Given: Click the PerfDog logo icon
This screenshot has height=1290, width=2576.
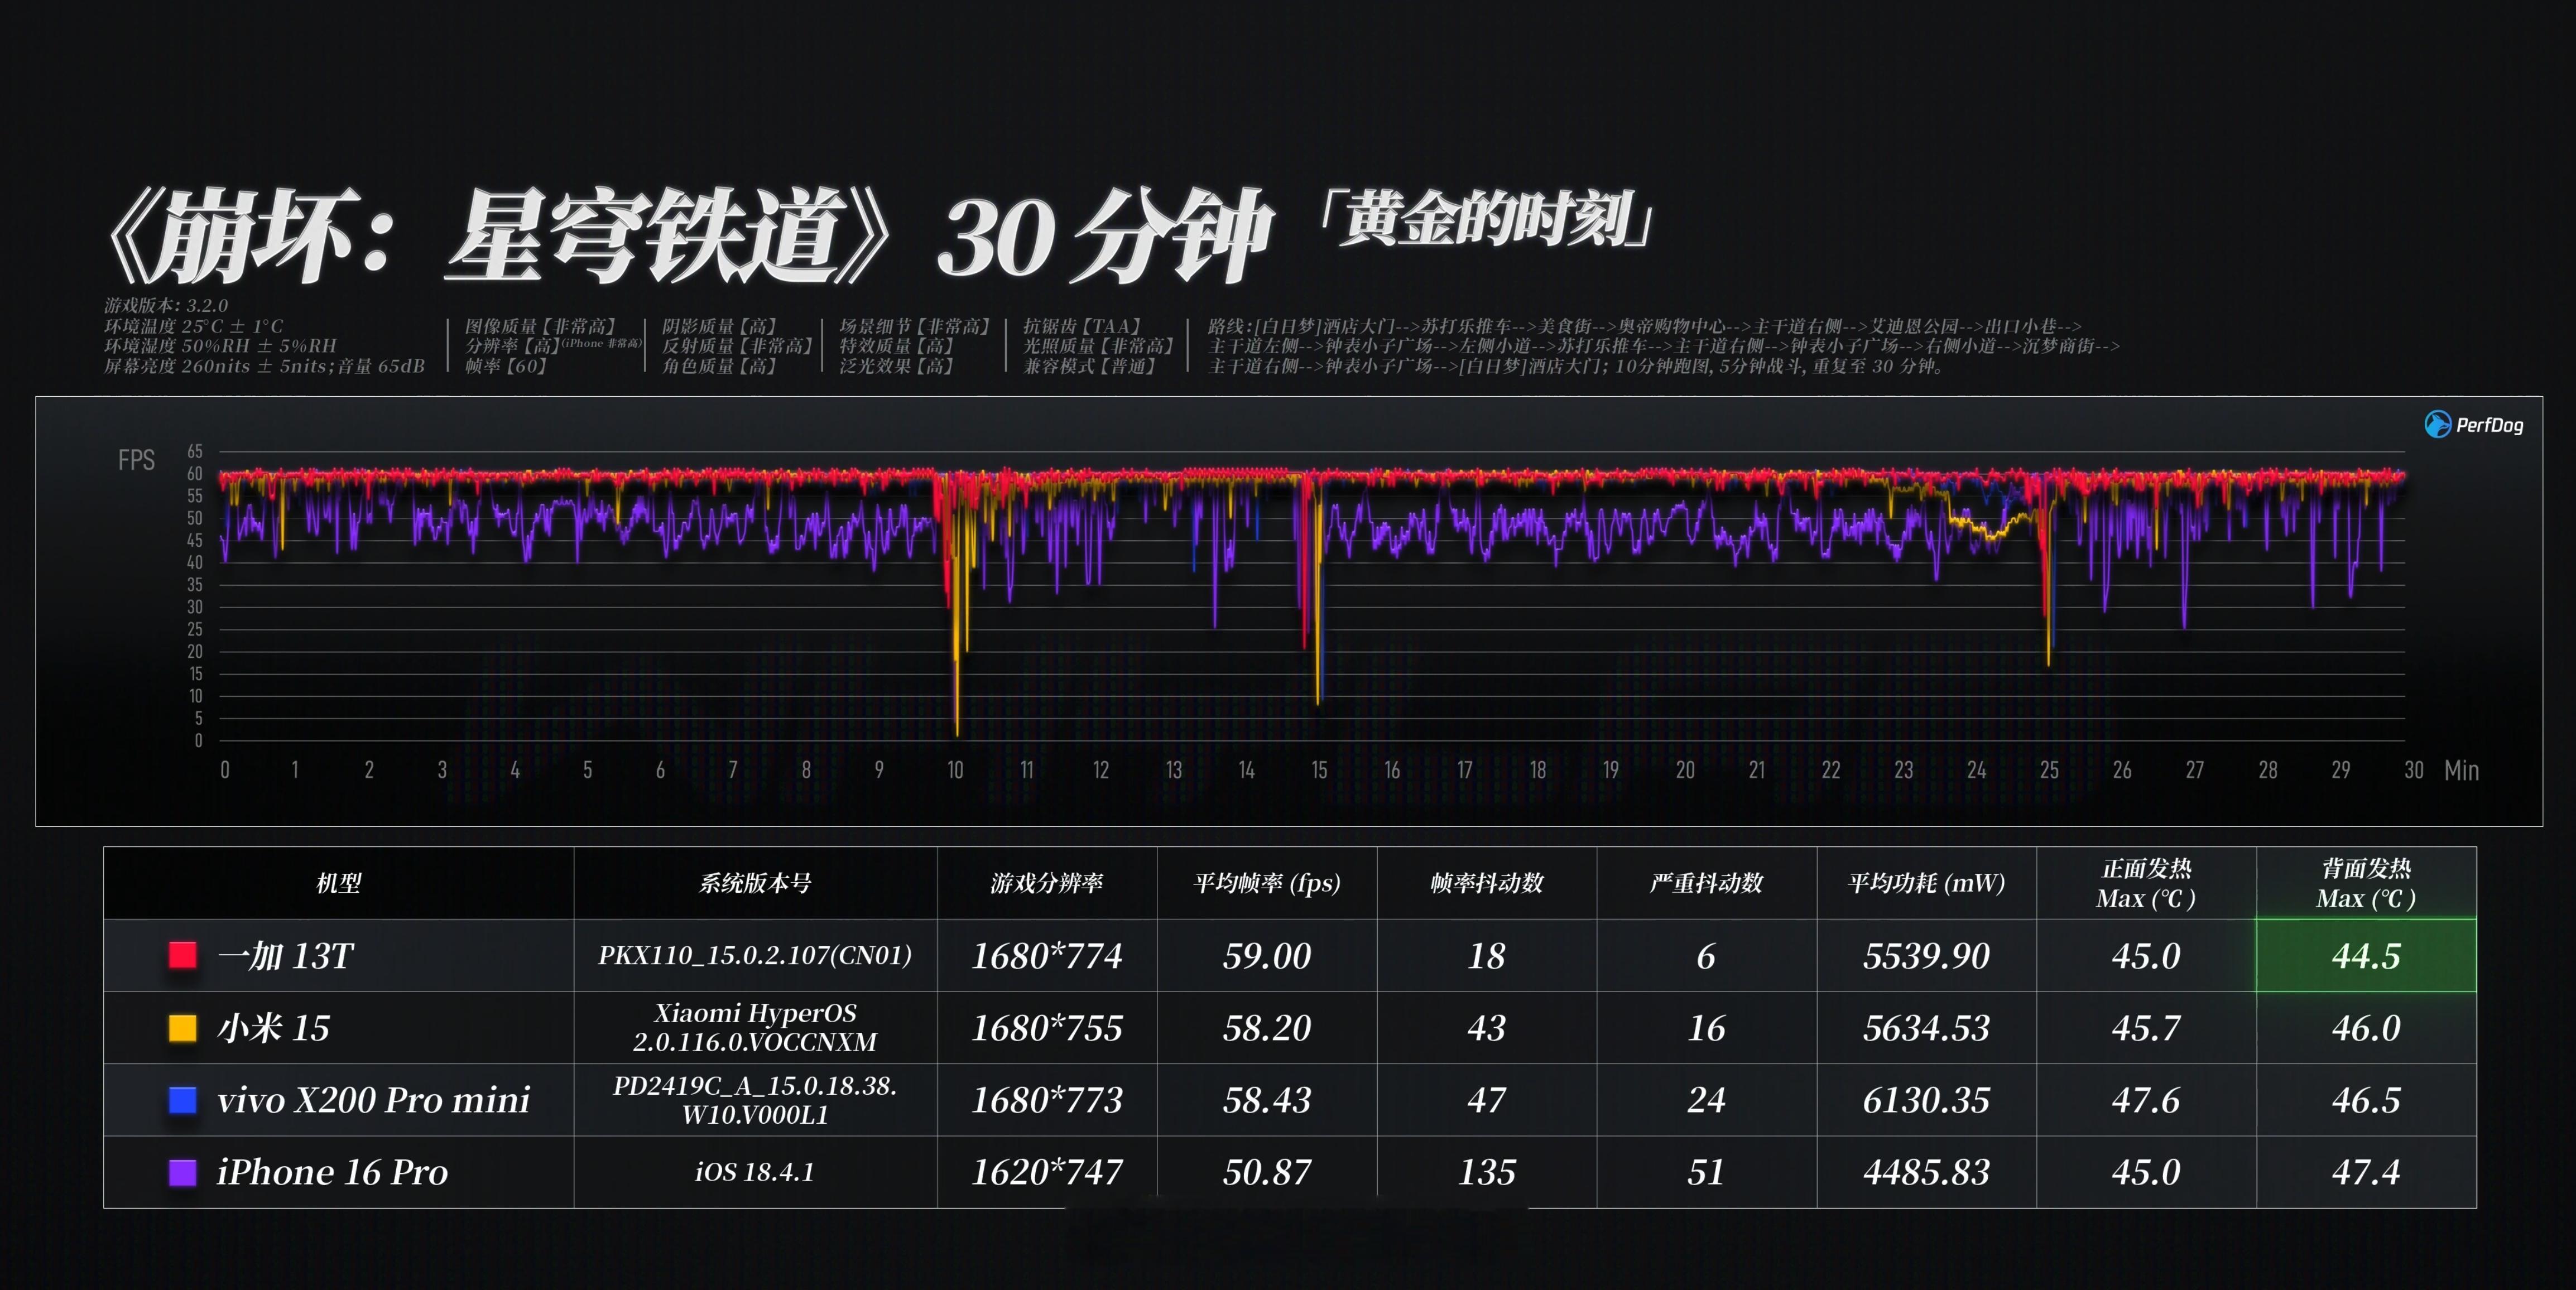Looking at the screenshot, I should point(2437,424).
